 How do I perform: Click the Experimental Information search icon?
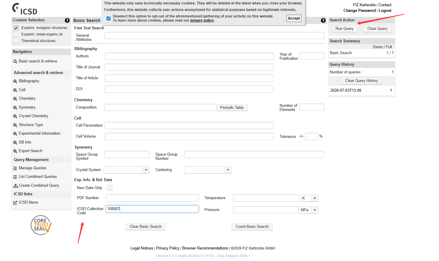point(15,134)
